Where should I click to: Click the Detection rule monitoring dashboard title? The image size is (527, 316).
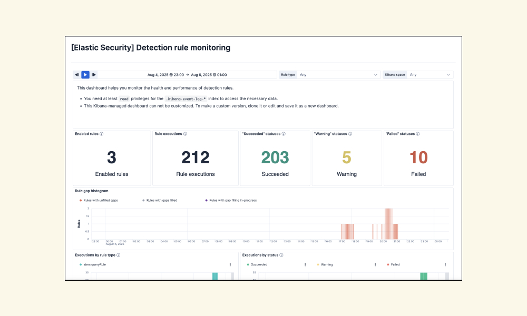tap(151, 48)
